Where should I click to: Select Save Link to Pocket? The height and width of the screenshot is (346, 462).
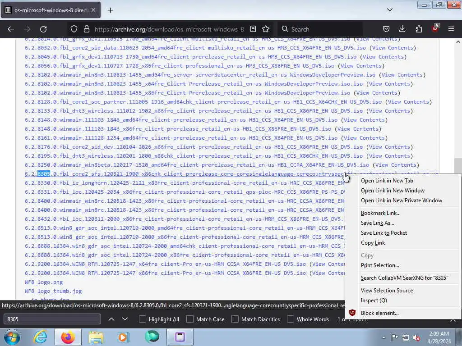click(383, 233)
